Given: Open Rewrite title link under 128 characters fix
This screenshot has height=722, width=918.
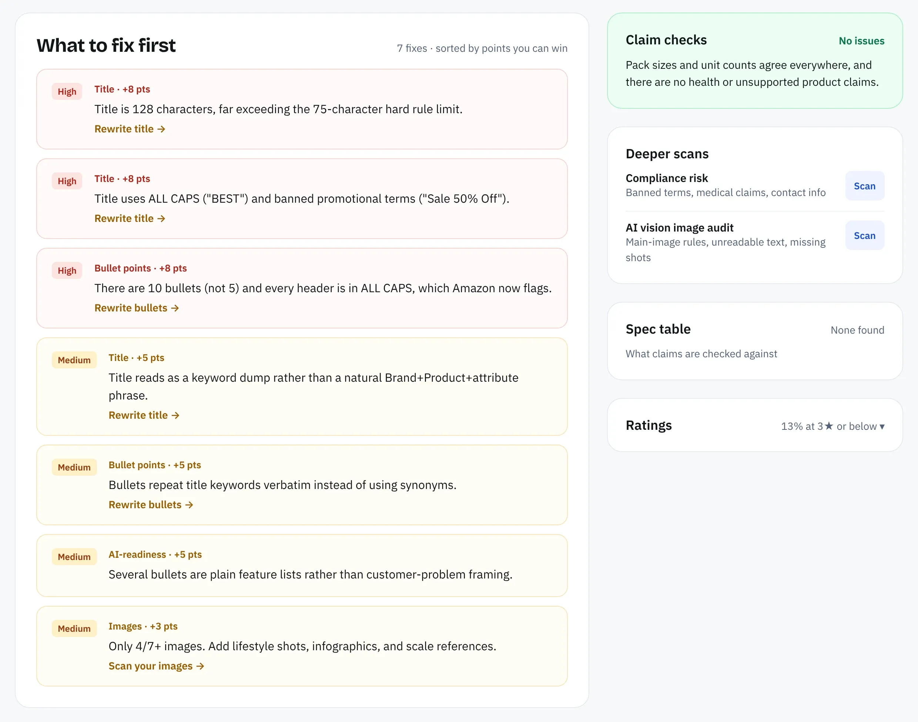Looking at the screenshot, I should point(130,129).
